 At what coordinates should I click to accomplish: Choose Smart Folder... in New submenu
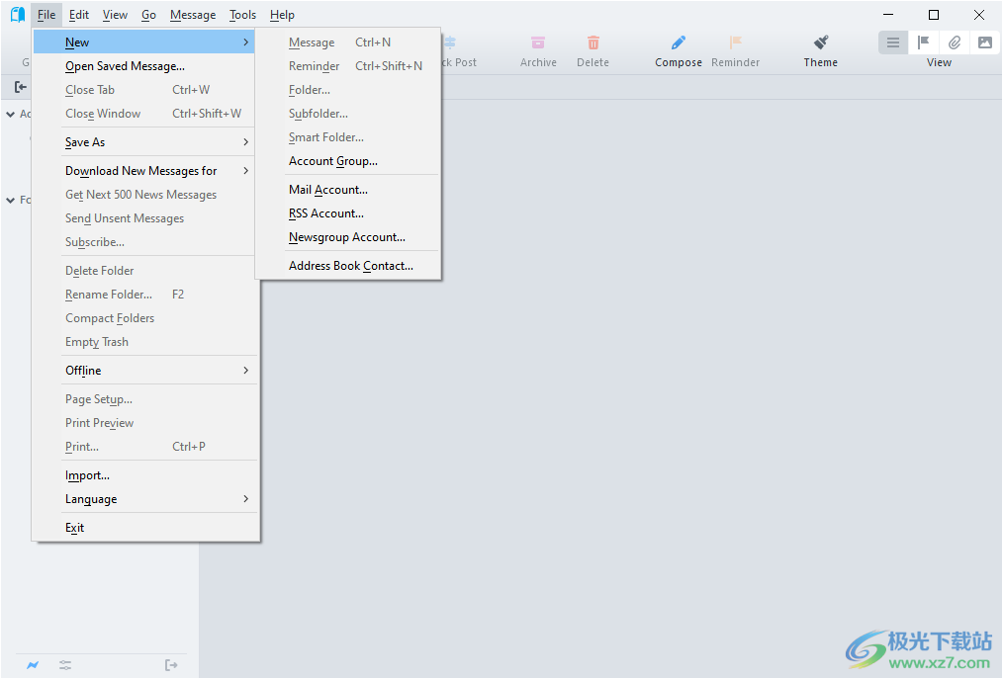point(348,137)
